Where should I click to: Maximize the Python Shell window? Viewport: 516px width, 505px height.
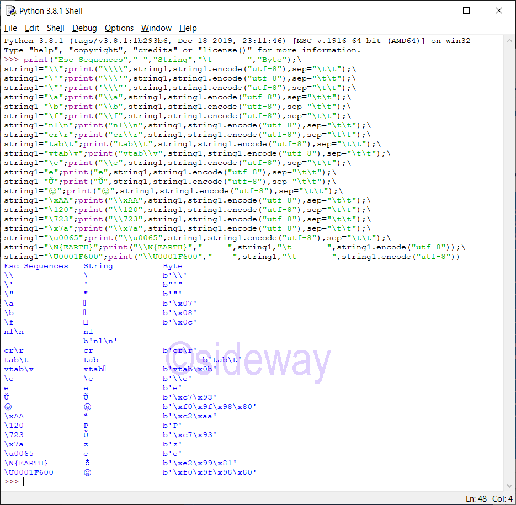[x=466, y=10]
